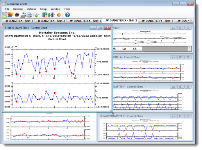Open the Setup menu

(43, 9)
